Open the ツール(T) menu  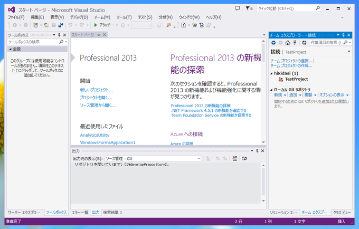point(124,17)
